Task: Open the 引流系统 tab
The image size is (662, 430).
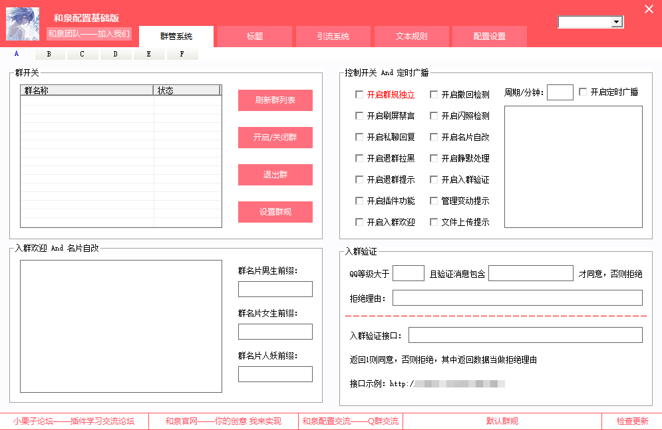Action: point(333,37)
